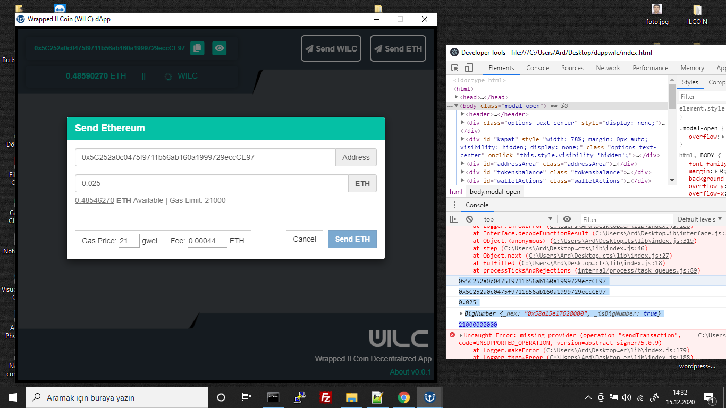The height and width of the screenshot is (408, 726).
Task: Open Create live expression eye icon in Console
Action: [567, 219]
